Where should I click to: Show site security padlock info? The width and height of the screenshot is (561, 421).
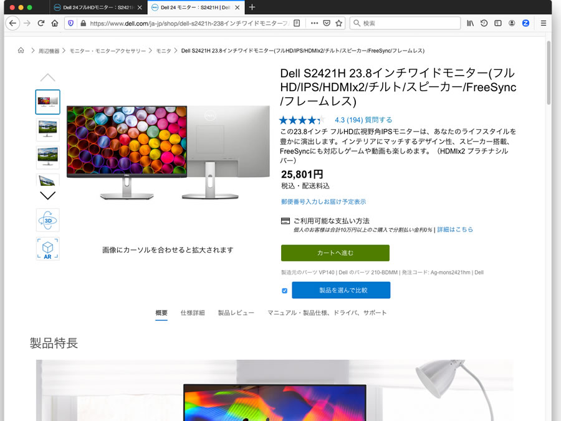pos(83,23)
